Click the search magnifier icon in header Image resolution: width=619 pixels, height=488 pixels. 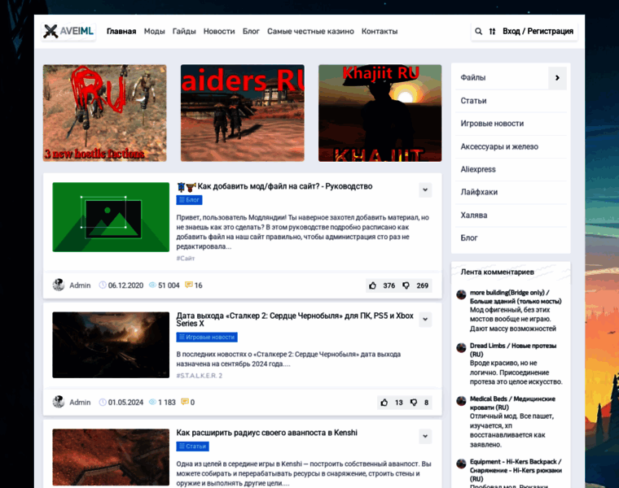(x=478, y=32)
